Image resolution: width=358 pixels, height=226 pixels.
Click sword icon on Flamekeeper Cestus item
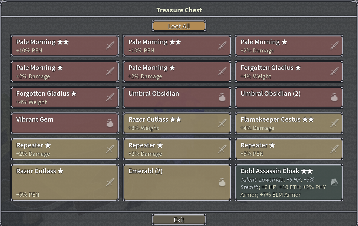[x=334, y=123]
